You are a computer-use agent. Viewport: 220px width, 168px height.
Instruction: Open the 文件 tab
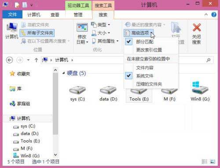point(12,14)
